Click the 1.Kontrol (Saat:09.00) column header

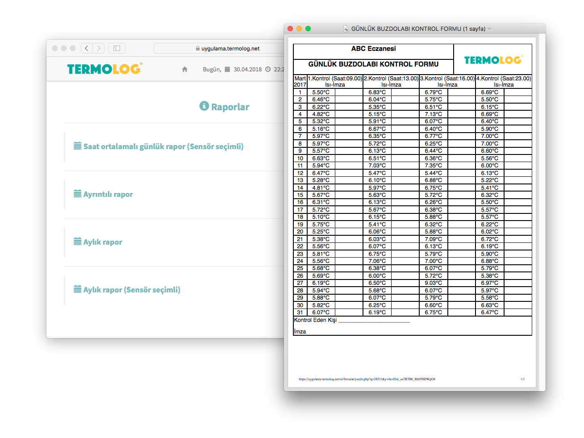pos(335,81)
